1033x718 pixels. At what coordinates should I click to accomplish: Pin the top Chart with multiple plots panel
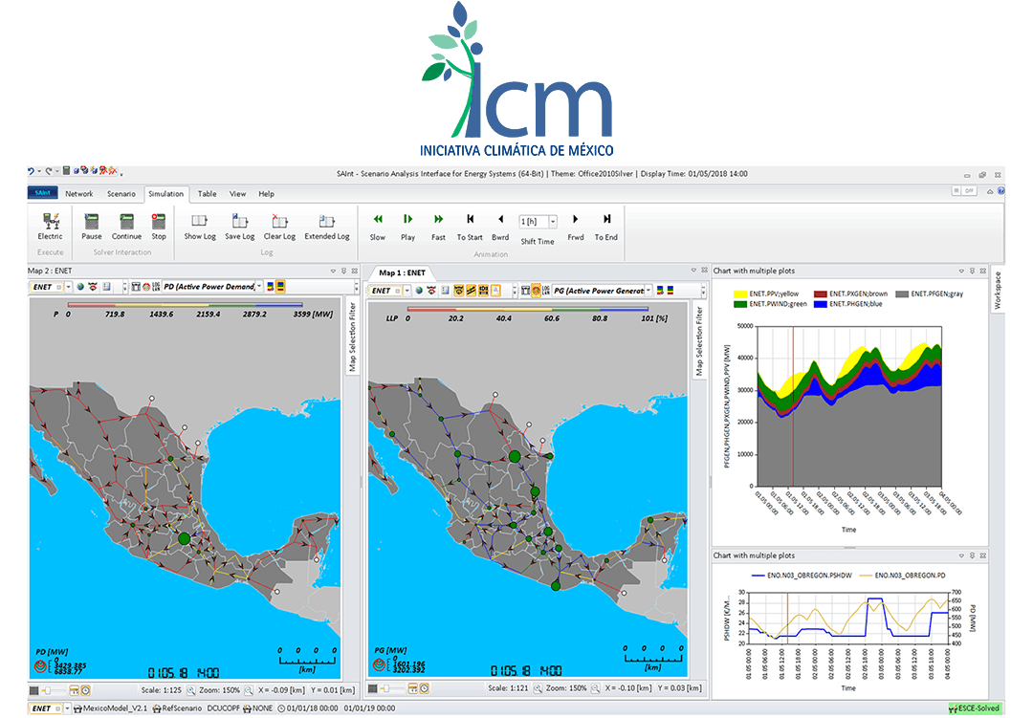tap(972, 271)
